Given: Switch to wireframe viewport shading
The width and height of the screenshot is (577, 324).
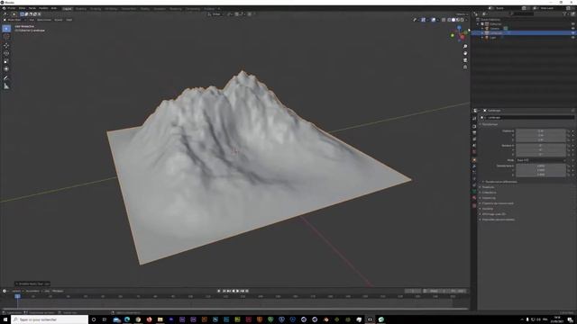Looking at the screenshot, I should [x=449, y=20].
